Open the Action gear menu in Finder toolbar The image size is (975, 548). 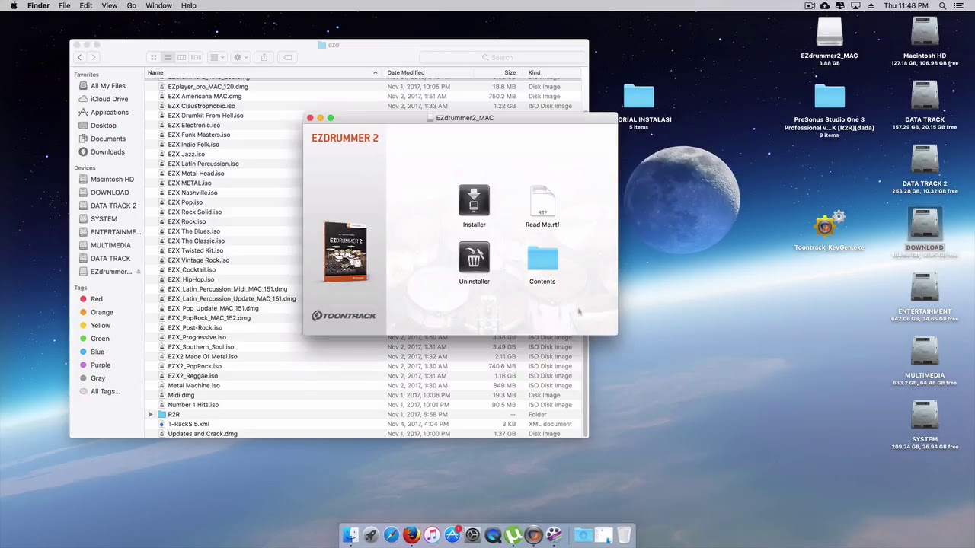pyautogui.click(x=240, y=57)
